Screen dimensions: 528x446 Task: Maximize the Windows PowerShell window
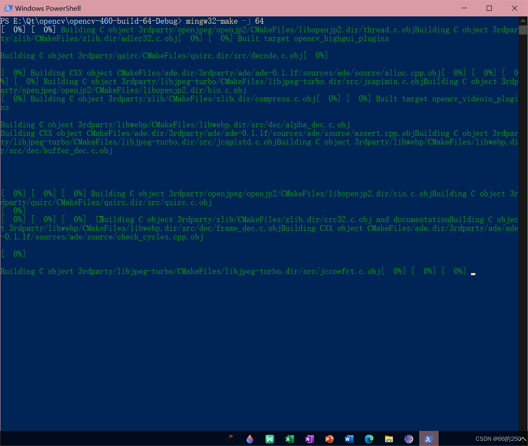pos(489,8)
